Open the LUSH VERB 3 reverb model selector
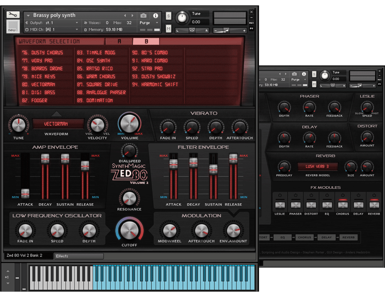The image size is (385, 297). (x=317, y=167)
